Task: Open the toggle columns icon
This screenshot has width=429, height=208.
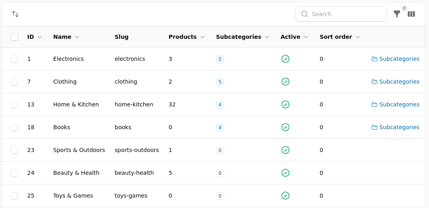Action: click(x=411, y=14)
